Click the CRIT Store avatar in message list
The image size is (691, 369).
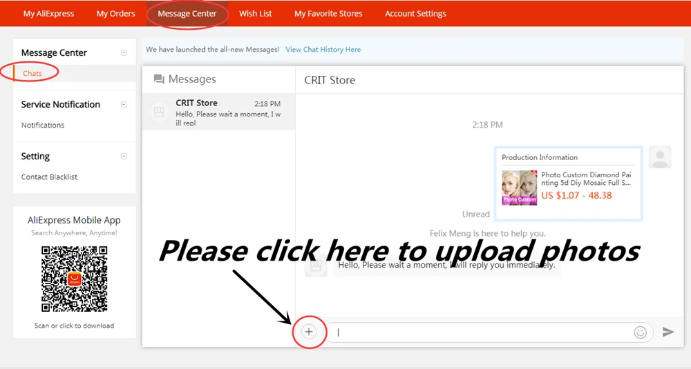(159, 112)
